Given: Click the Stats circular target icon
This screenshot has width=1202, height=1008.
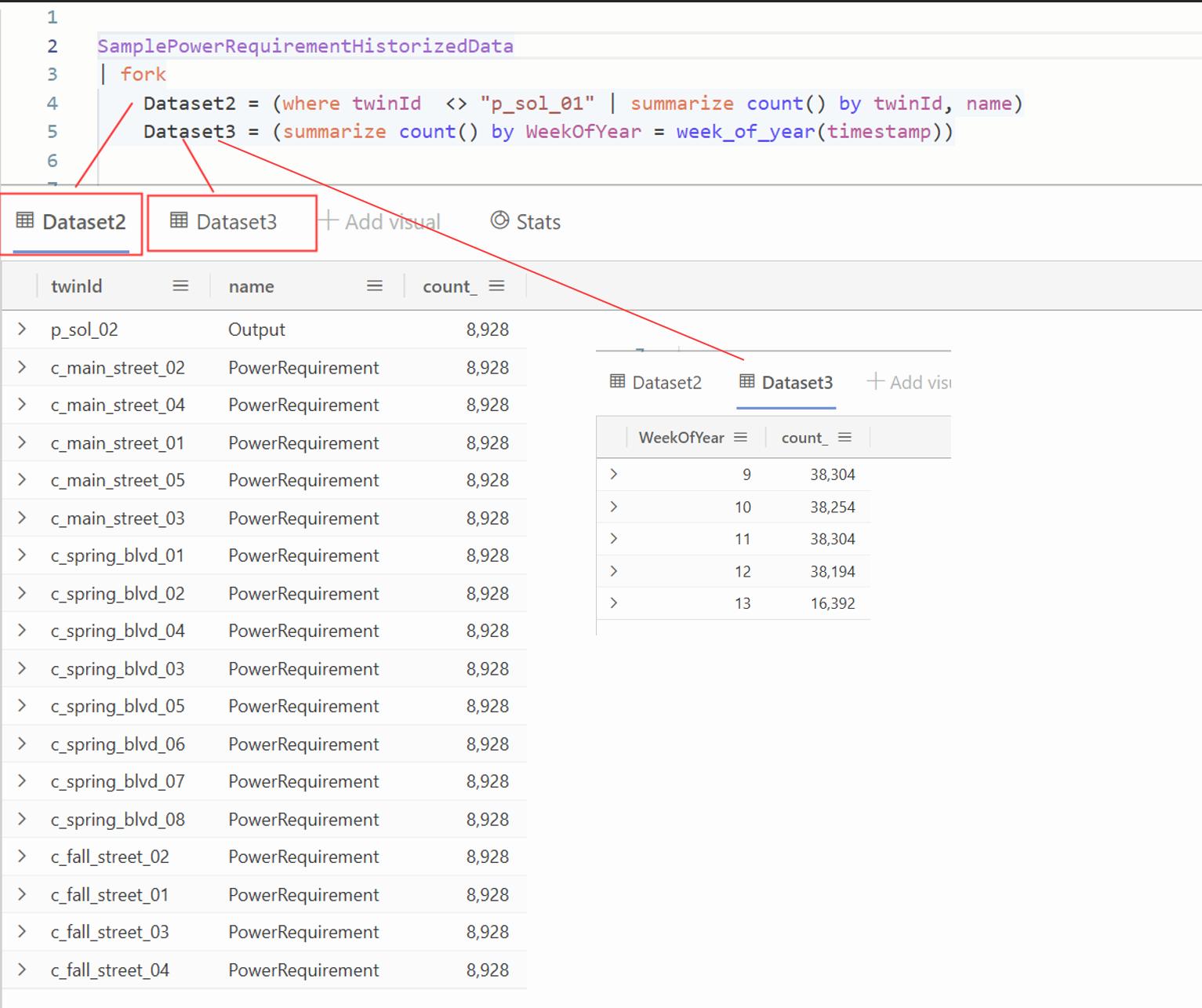Looking at the screenshot, I should coord(499,221).
